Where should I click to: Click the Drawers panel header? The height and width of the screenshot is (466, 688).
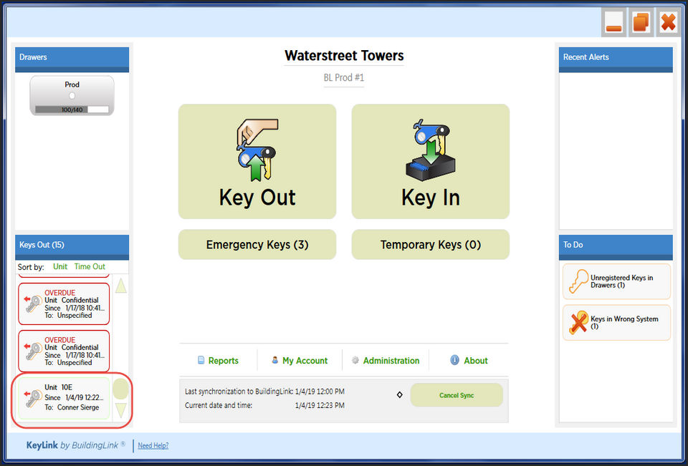(x=72, y=59)
